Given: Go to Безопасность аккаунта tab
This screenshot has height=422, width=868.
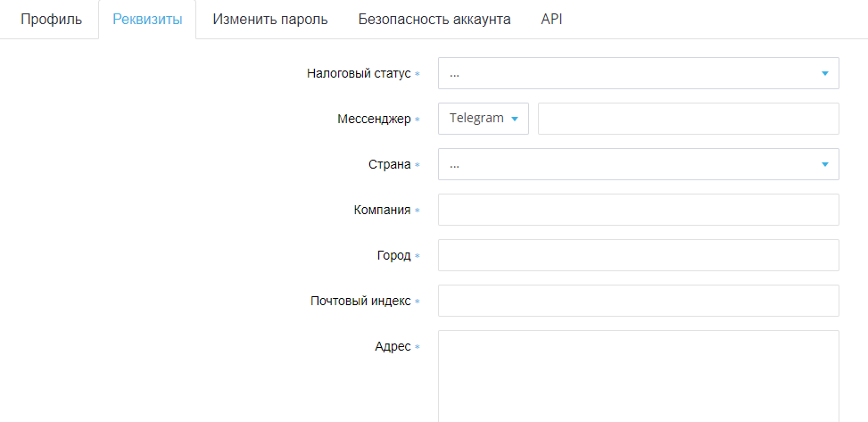Looking at the screenshot, I should 434,20.
